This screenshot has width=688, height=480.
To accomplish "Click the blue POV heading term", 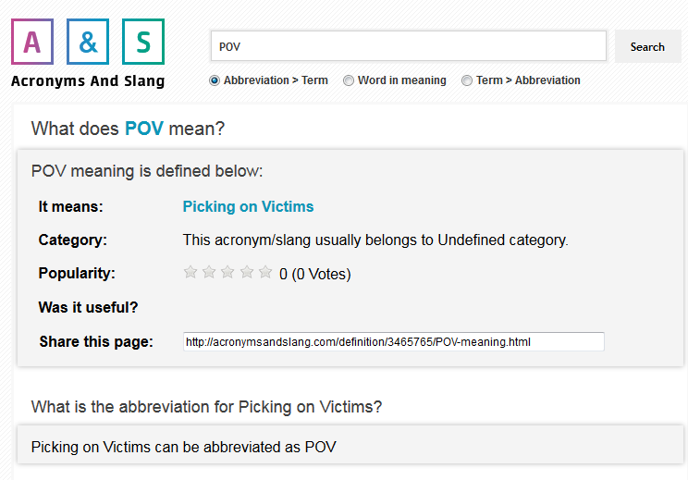I will tap(144, 129).
